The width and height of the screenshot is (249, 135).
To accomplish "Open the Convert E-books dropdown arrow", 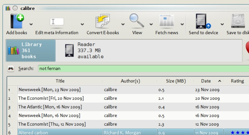I will click(123, 24).
